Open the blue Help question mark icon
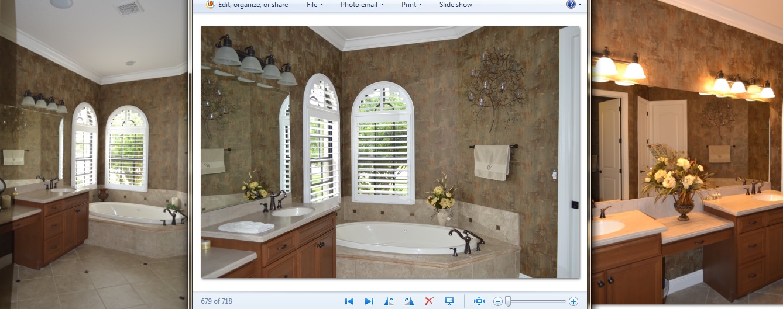 571,5
